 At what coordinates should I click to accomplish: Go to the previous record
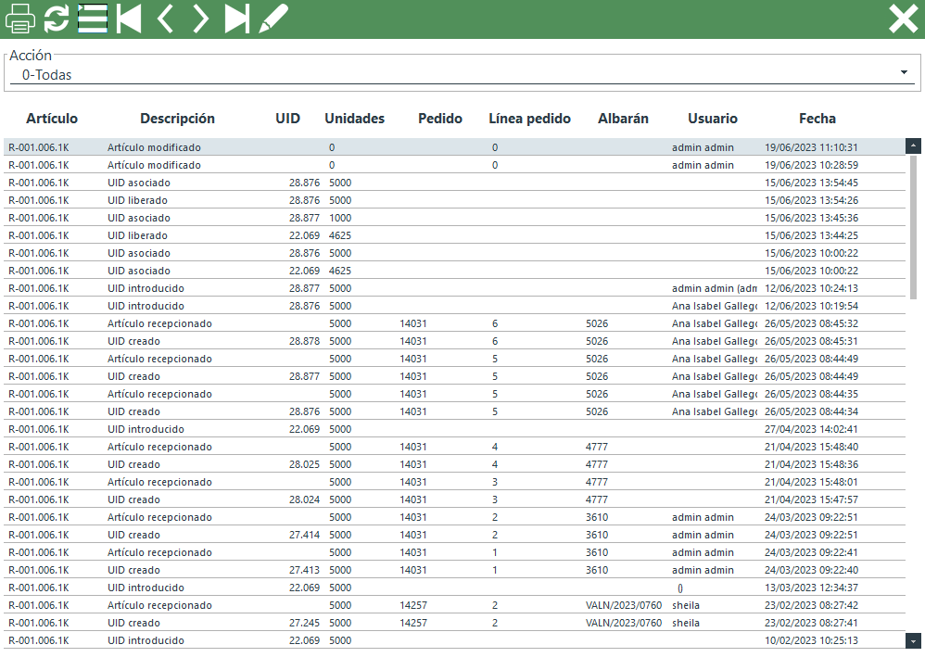(x=165, y=19)
